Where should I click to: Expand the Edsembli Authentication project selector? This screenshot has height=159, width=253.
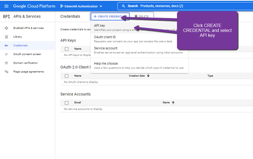click(x=81, y=6)
